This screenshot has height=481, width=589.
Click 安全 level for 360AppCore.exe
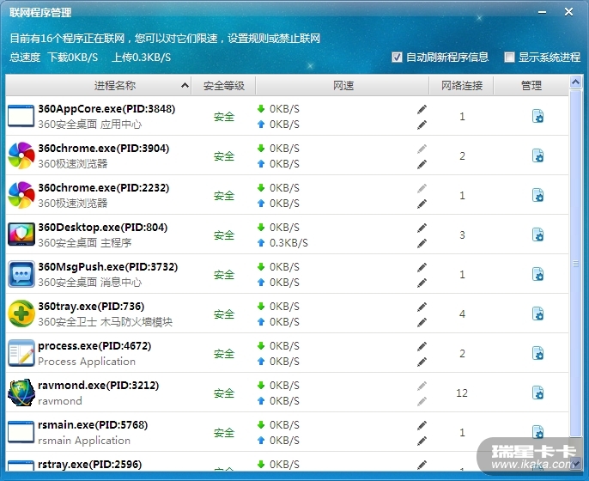(224, 117)
